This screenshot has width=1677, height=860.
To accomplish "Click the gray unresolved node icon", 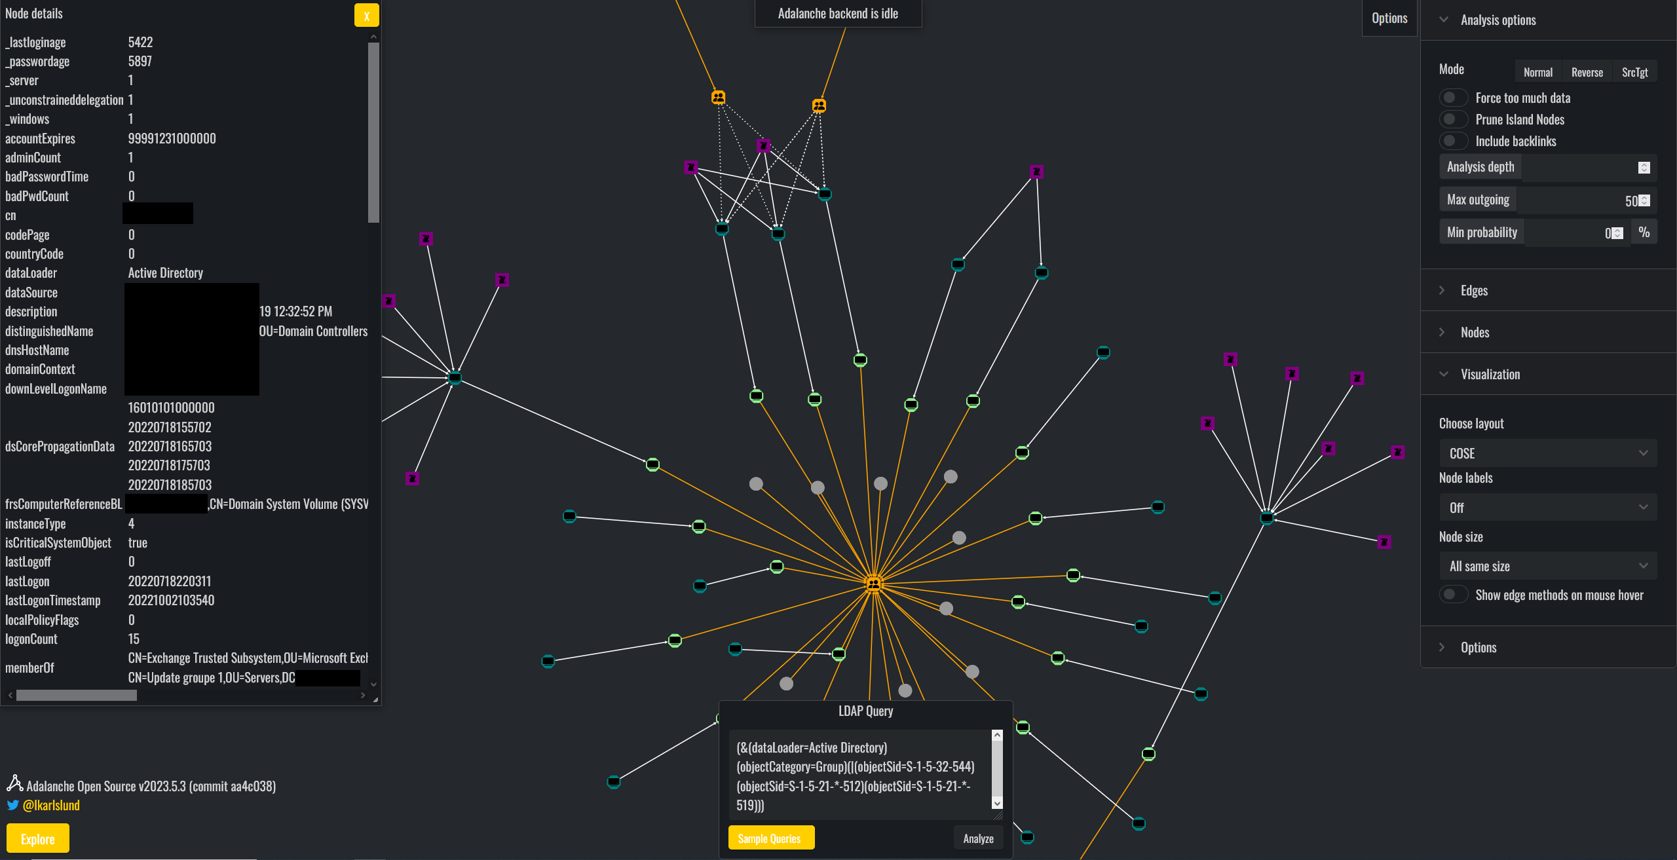I will pyautogui.click(x=757, y=484).
